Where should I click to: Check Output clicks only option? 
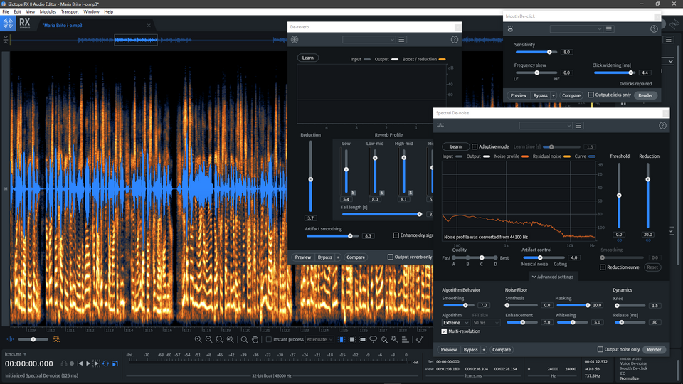[591, 95]
